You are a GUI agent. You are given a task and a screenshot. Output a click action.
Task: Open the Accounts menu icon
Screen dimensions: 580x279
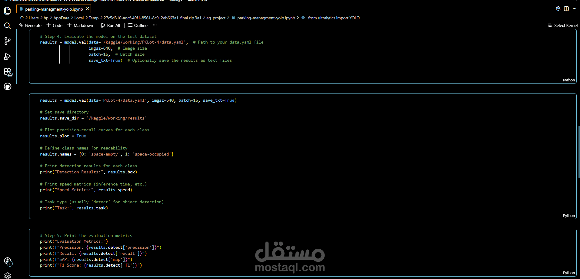(x=8, y=261)
